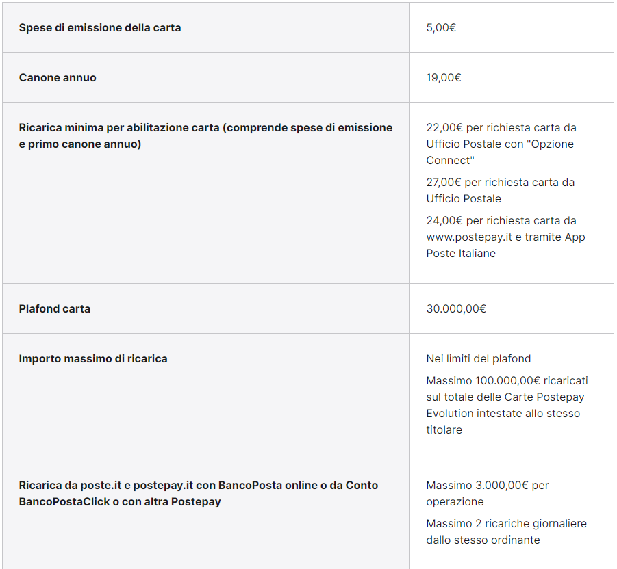Click the "Evolution intestate allo stesso" line
The height and width of the screenshot is (569, 617).
[x=503, y=414]
